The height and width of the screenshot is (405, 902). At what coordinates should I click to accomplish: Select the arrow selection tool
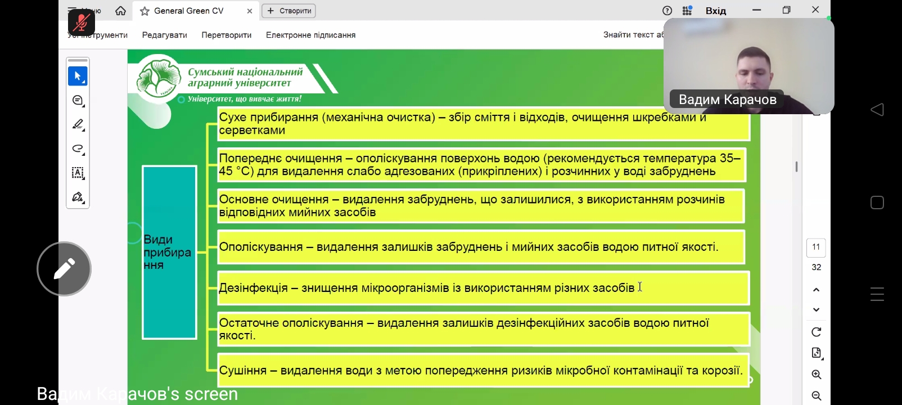(78, 76)
